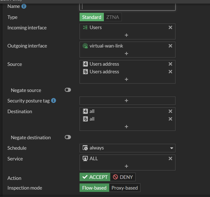
Task: Remove the IPv4 all destination entry
Action: (x=170, y=111)
